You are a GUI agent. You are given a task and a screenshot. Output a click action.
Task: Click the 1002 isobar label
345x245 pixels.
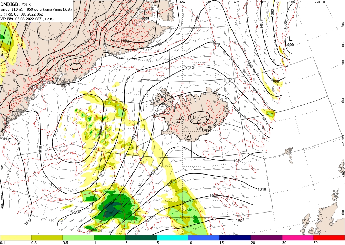[273, 13]
